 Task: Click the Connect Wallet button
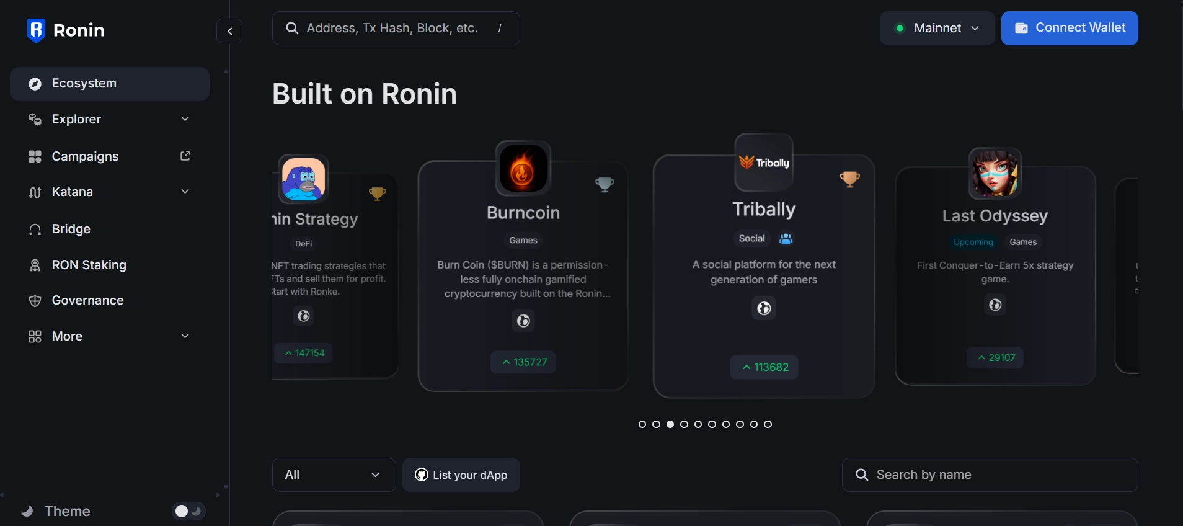point(1070,28)
